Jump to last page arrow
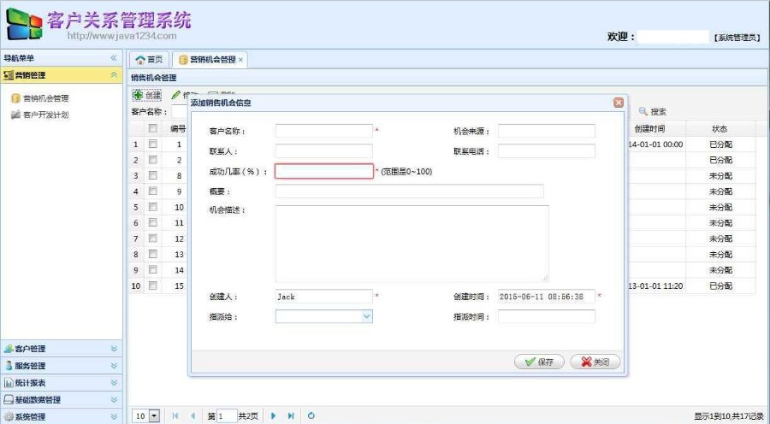The height and width of the screenshot is (424, 770). pos(291,415)
